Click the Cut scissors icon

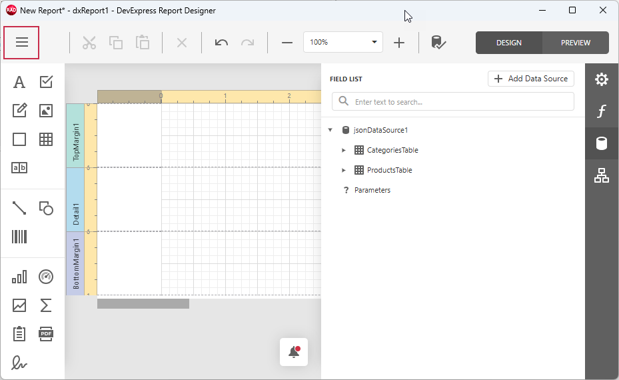89,42
